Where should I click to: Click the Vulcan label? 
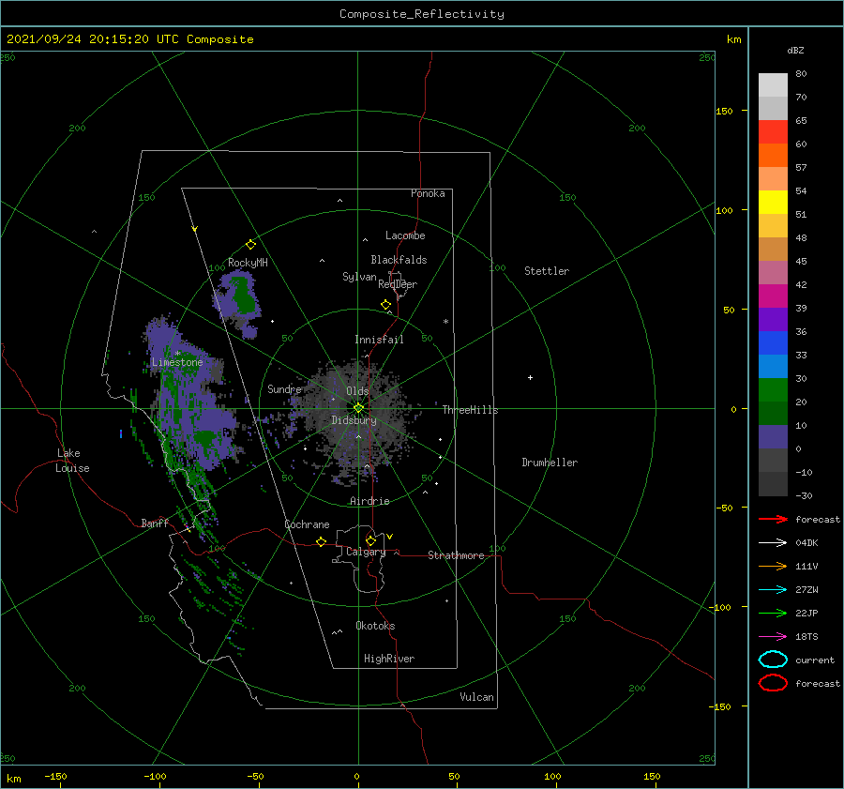point(476,697)
